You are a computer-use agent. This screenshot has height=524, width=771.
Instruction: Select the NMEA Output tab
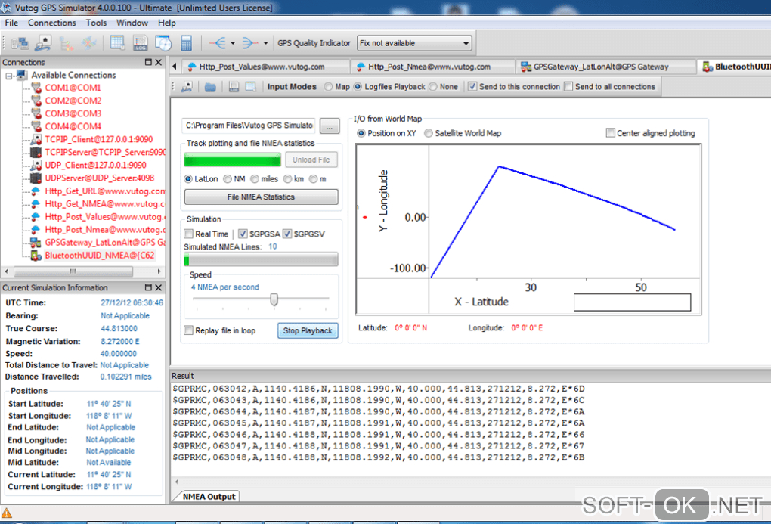point(209,497)
